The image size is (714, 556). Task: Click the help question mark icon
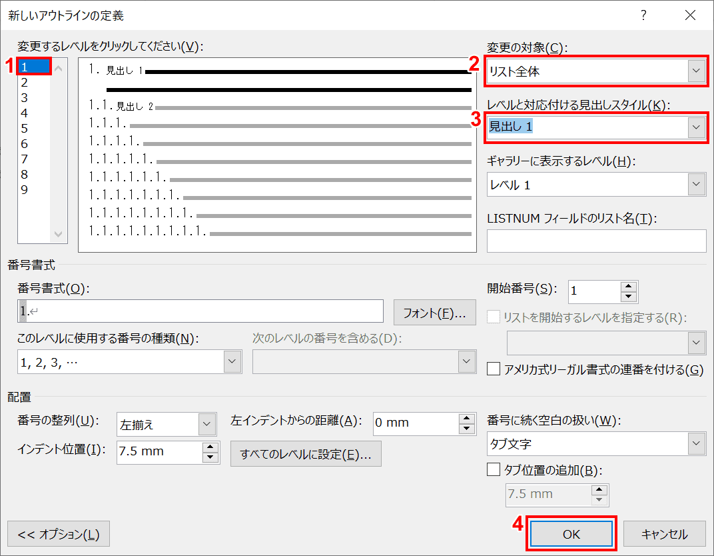pyautogui.click(x=643, y=15)
